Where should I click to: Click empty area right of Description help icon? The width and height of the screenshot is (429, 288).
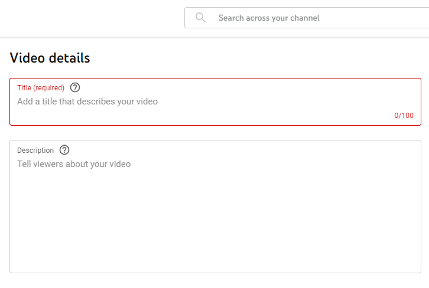coord(236,150)
